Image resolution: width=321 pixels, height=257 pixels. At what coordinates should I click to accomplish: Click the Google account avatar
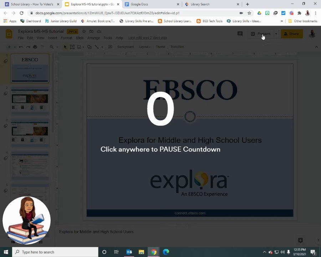[312, 34]
